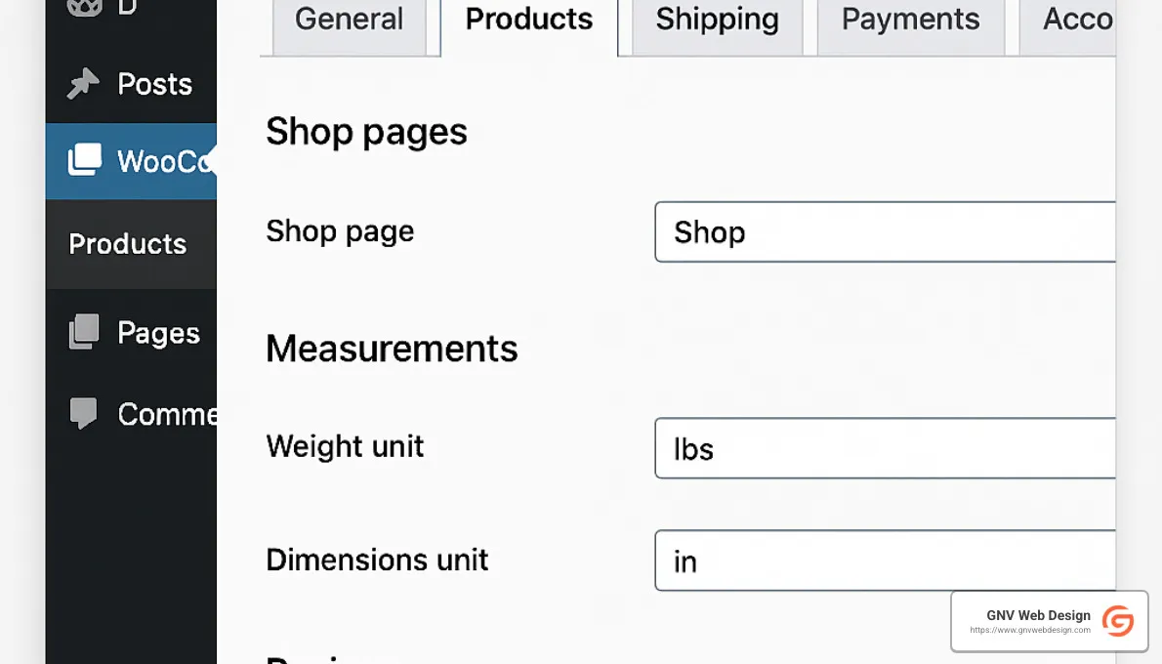Navigate to Pages in the sidebar menu
1162x664 pixels.
point(156,332)
